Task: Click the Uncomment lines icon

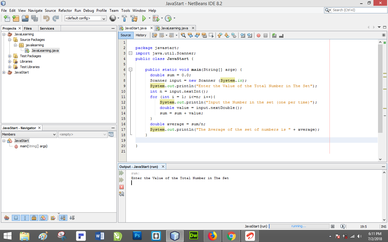Action: tap(281, 35)
